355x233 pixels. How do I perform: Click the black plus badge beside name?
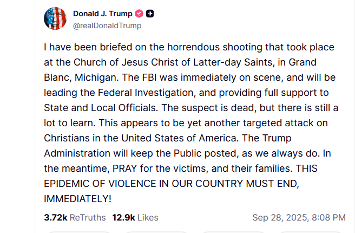pos(150,14)
